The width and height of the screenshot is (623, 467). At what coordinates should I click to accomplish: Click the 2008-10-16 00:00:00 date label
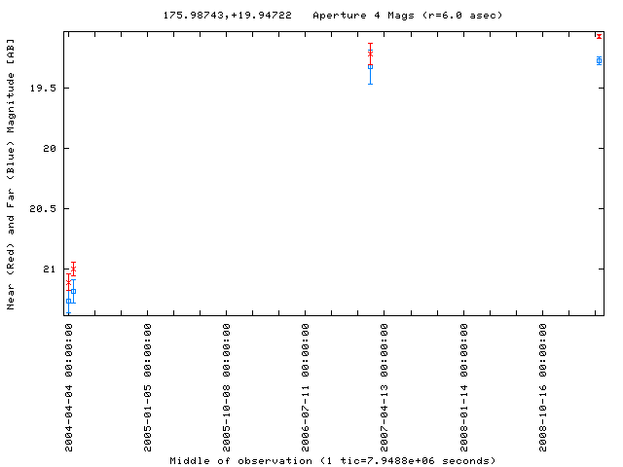[x=543, y=387]
